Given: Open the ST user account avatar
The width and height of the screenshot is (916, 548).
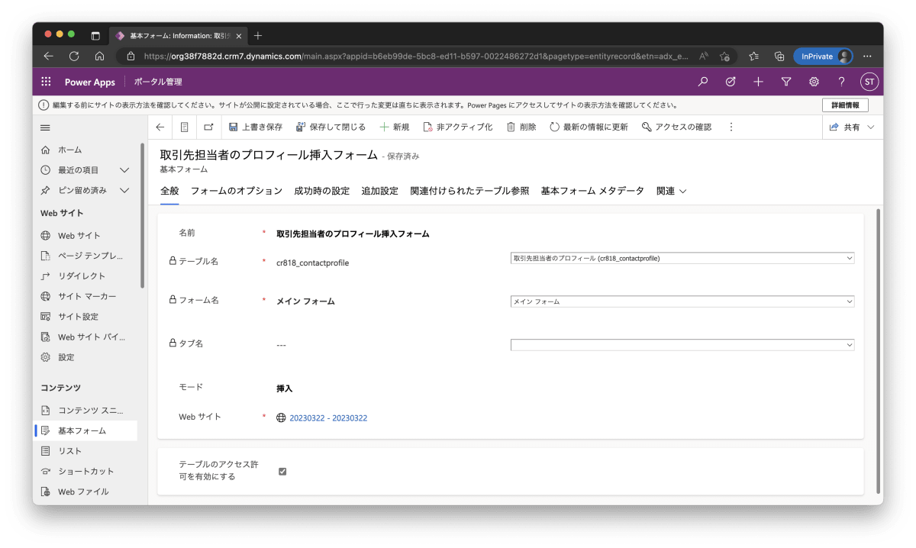Looking at the screenshot, I should [x=869, y=82].
